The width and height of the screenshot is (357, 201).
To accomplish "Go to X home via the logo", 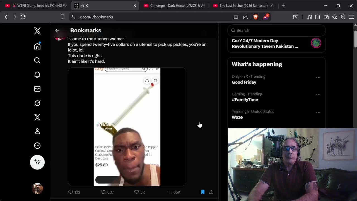I will 37,31.
